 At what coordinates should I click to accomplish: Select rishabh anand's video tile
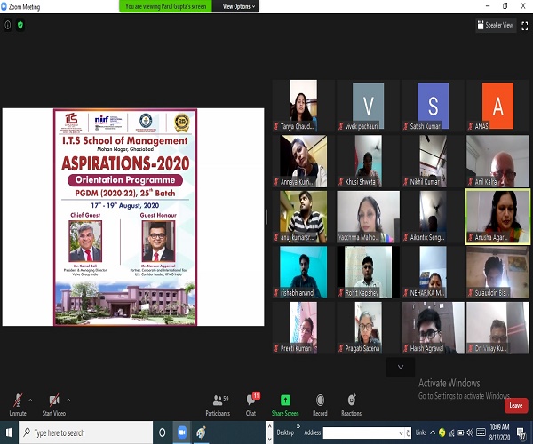[304, 272]
